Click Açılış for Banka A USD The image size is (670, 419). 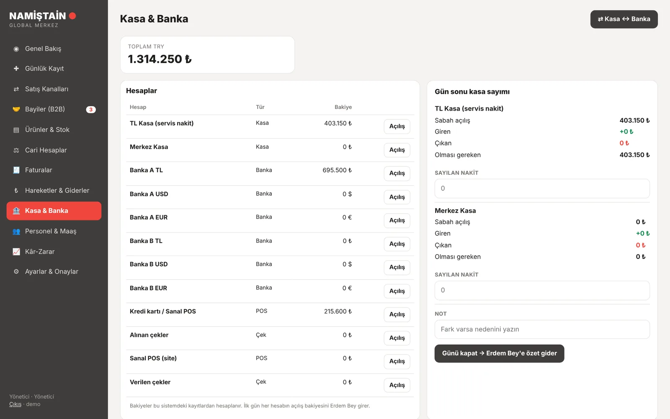pyautogui.click(x=397, y=197)
